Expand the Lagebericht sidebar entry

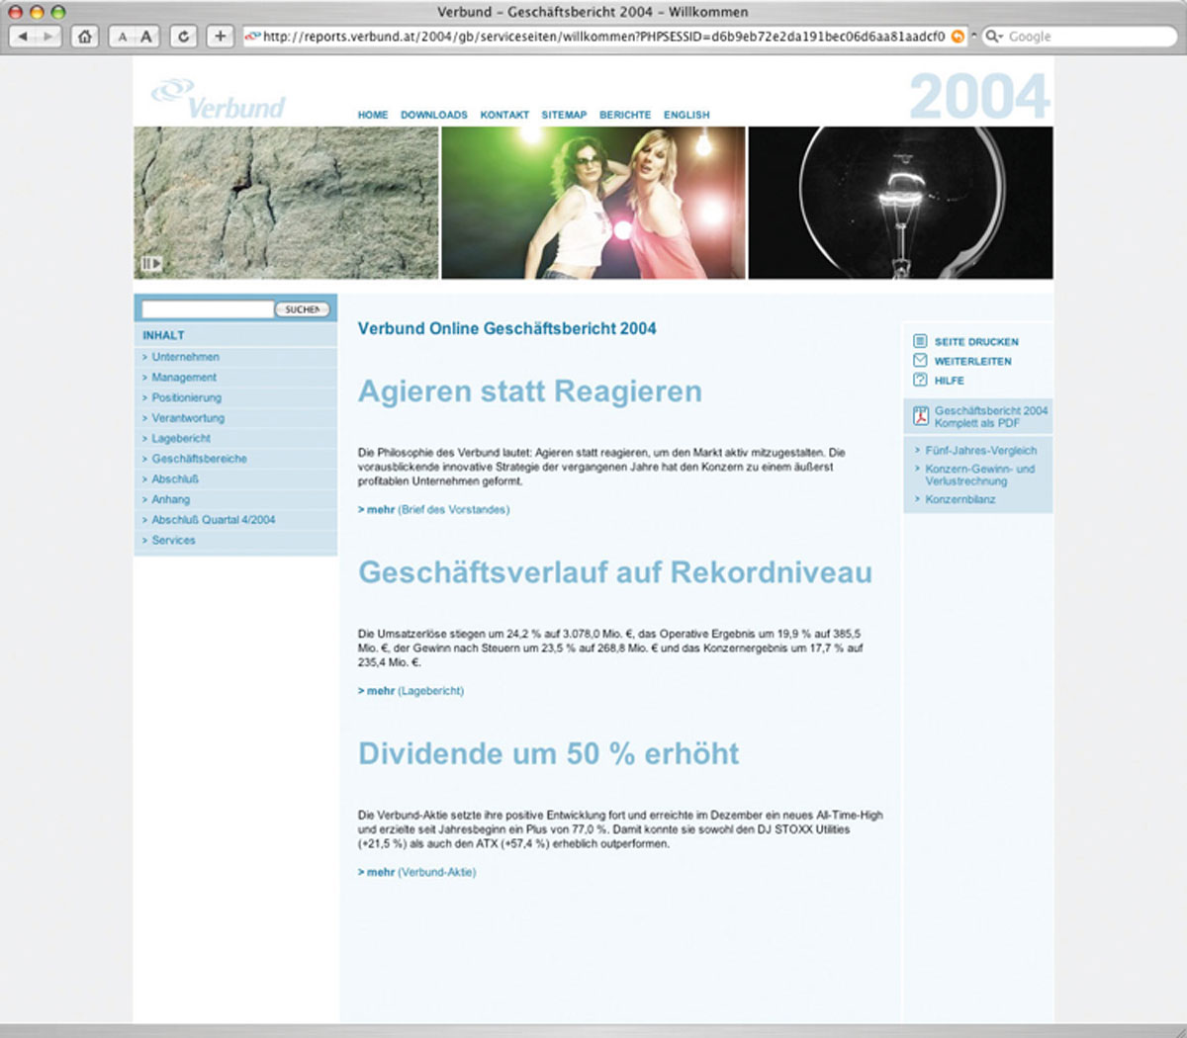[180, 438]
